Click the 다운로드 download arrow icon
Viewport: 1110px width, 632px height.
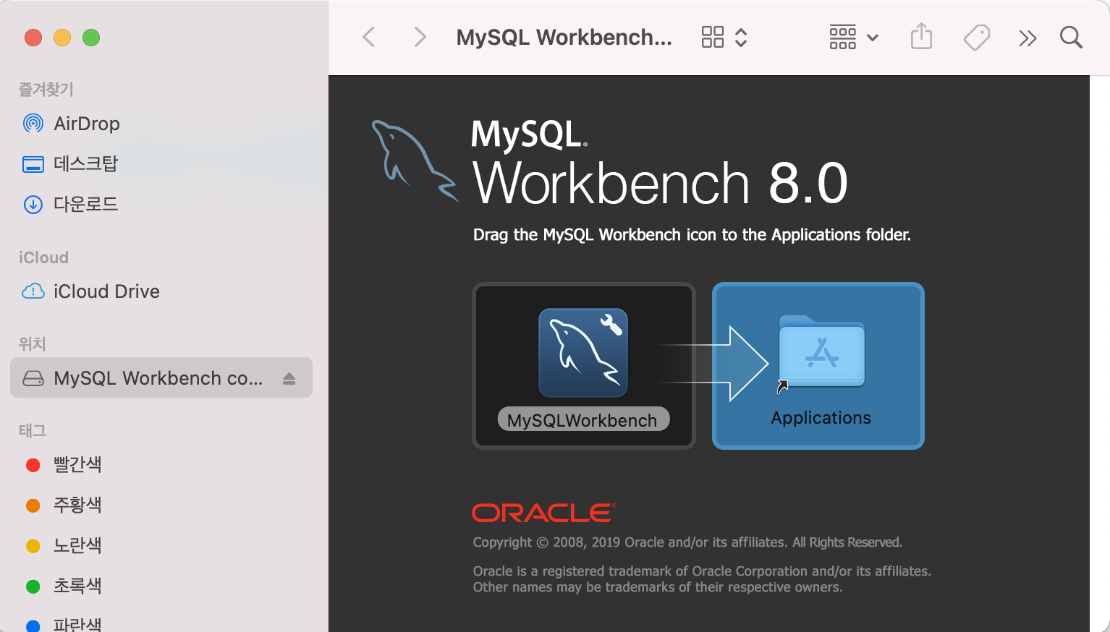(33, 205)
